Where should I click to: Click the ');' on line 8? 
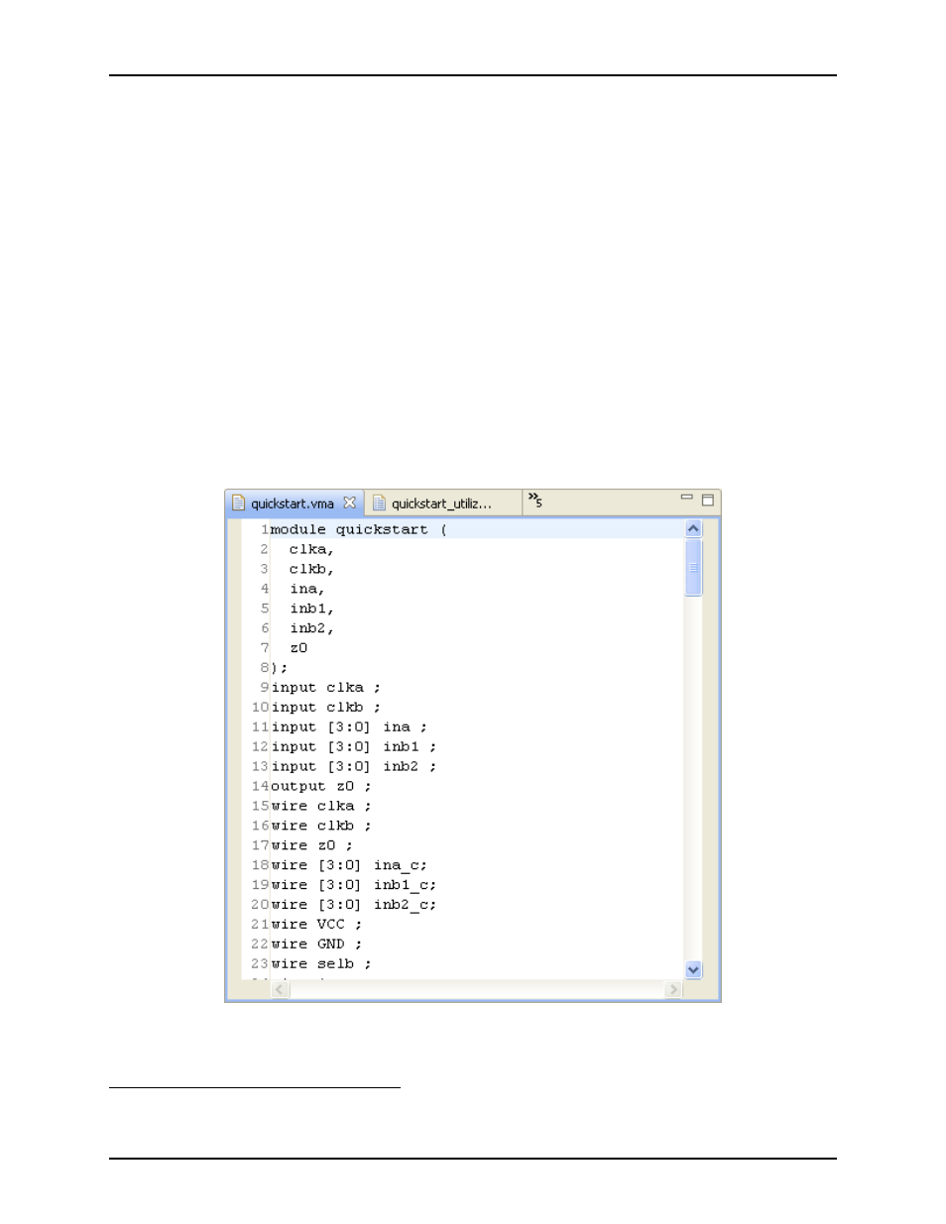click(280, 668)
